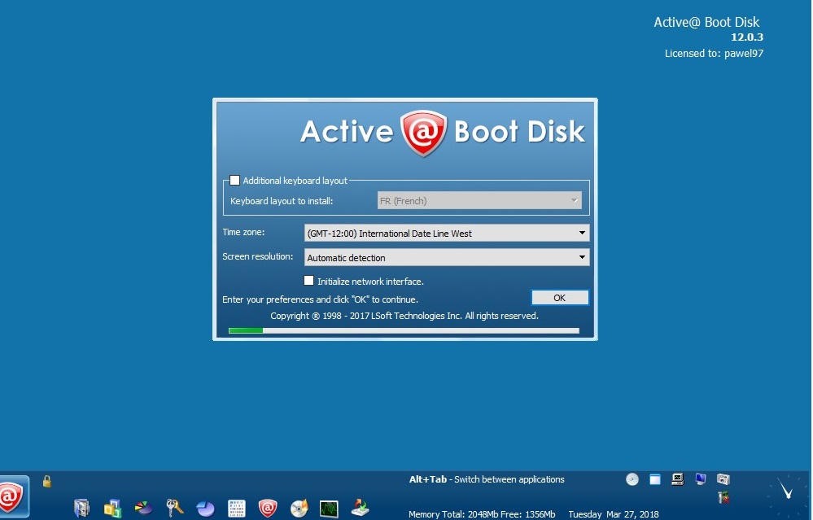
Task: Open the keys password changer icon
Action: pos(175,508)
